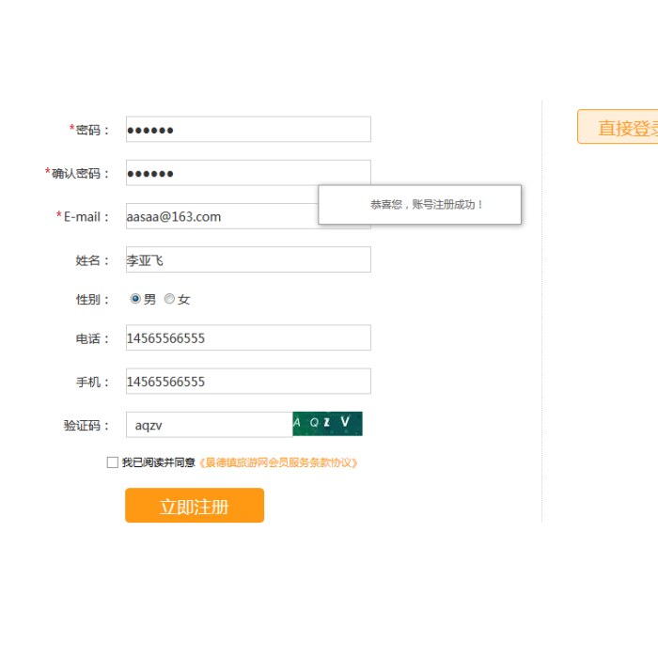The image size is (658, 658).
Task: Click the 密码 password input field
Action: [248, 130]
